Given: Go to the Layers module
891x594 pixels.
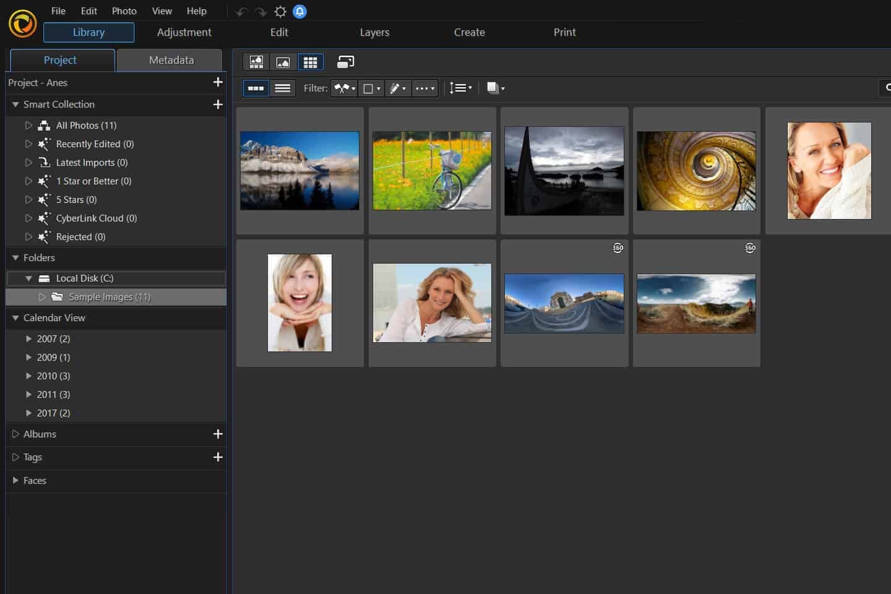Looking at the screenshot, I should pyautogui.click(x=375, y=32).
